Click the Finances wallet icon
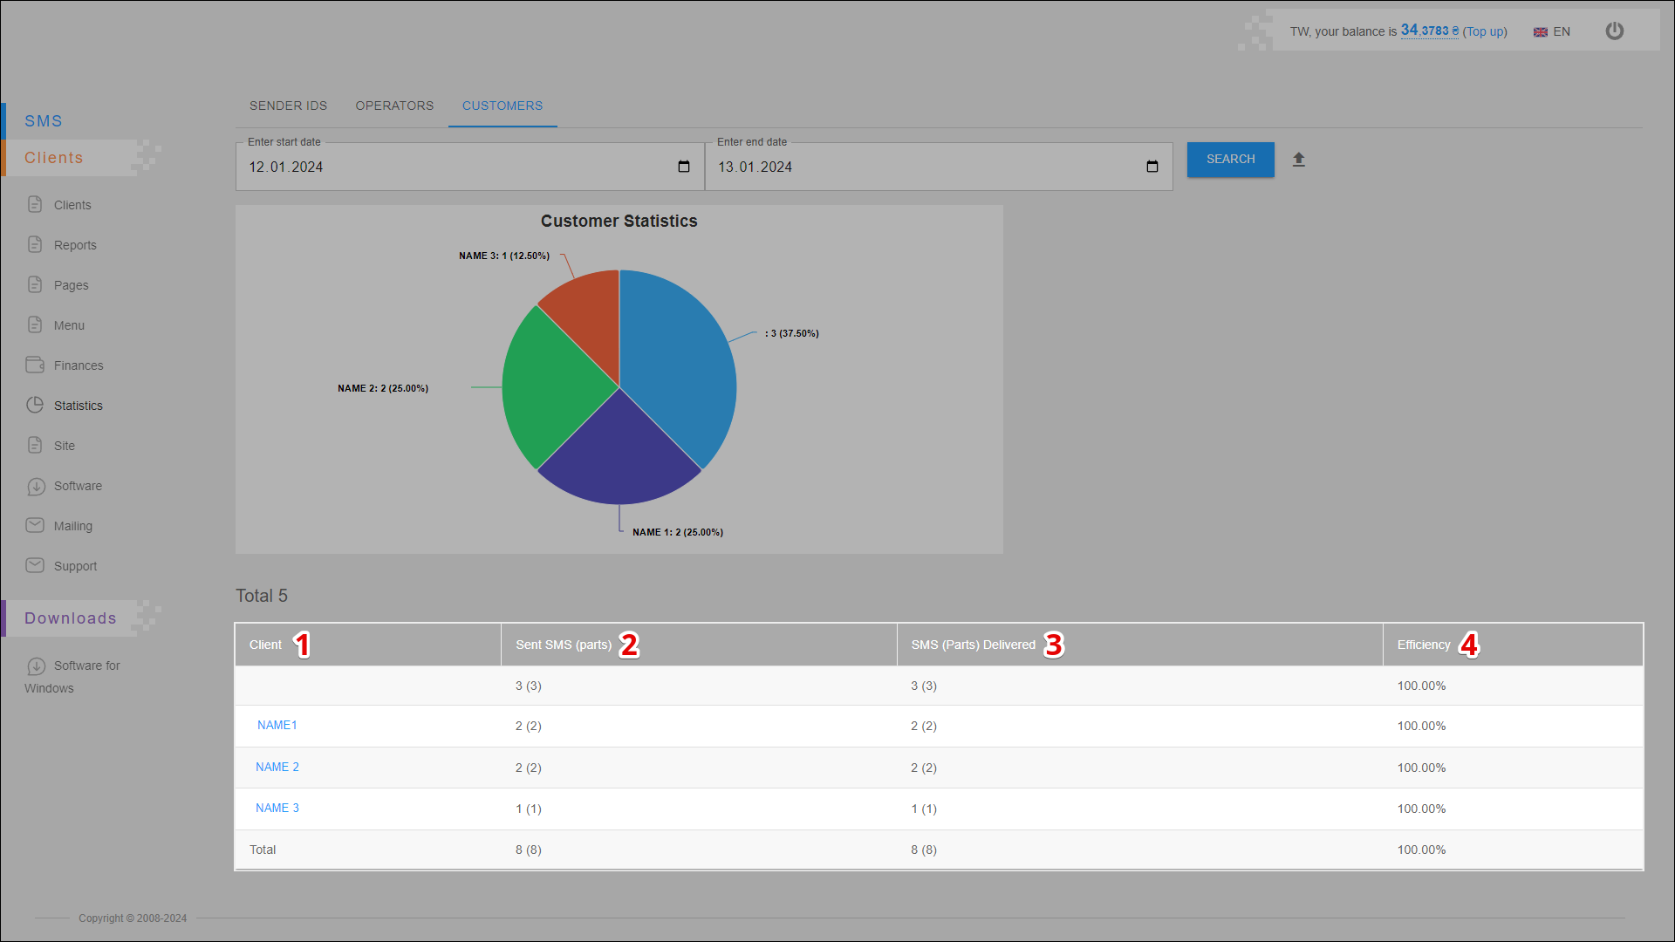The height and width of the screenshot is (942, 1675). (x=35, y=365)
